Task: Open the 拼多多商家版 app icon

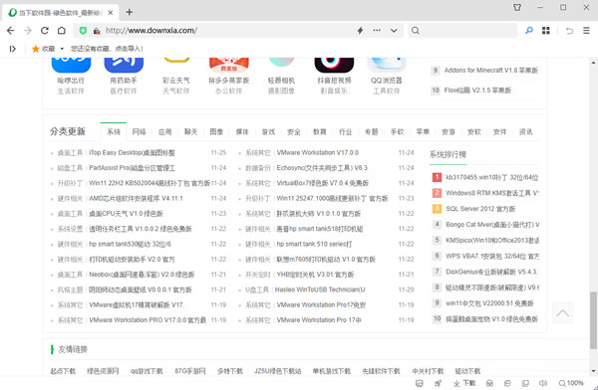Action: (229, 66)
